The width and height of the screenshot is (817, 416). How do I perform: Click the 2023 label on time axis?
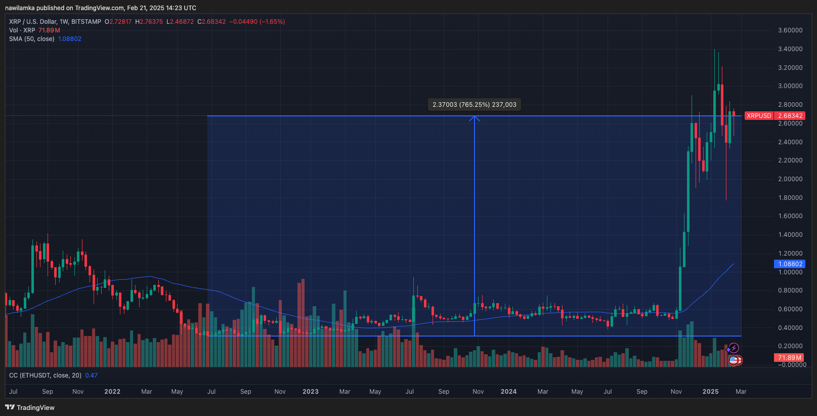tap(311, 392)
